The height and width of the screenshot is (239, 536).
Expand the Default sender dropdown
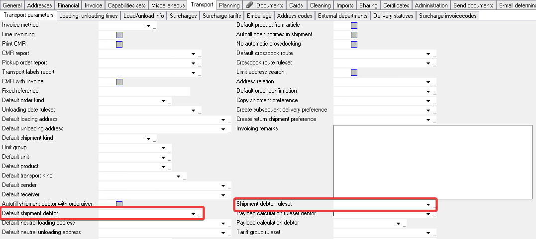[223, 186]
